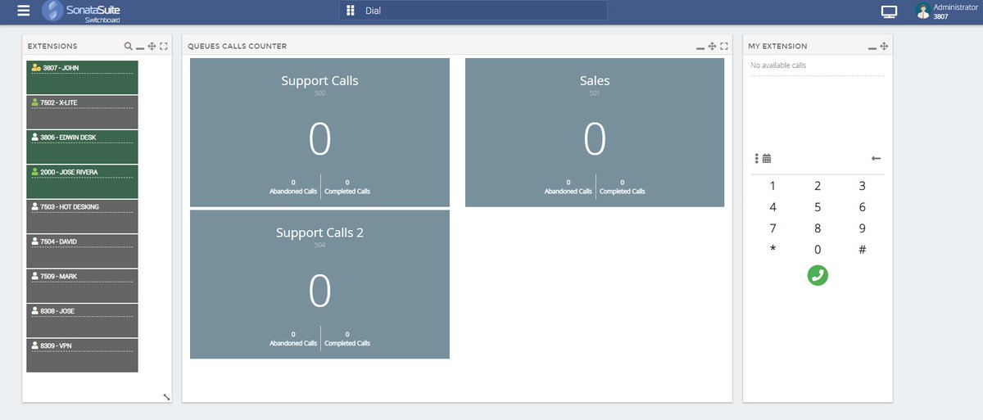Select extension 2000 - JOSE RIVERA
The height and width of the screenshot is (420, 983).
82,182
